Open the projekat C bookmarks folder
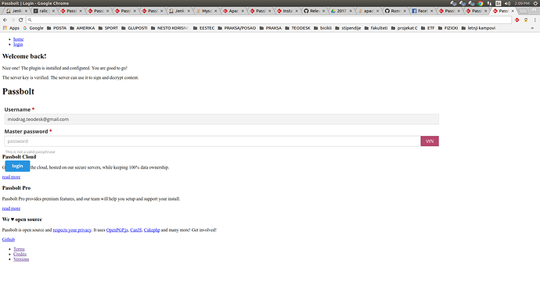The height and width of the screenshot is (303, 540). point(404,28)
